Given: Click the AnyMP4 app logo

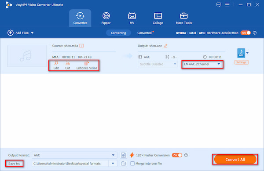Looking at the screenshot, I should tap(9, 5).
